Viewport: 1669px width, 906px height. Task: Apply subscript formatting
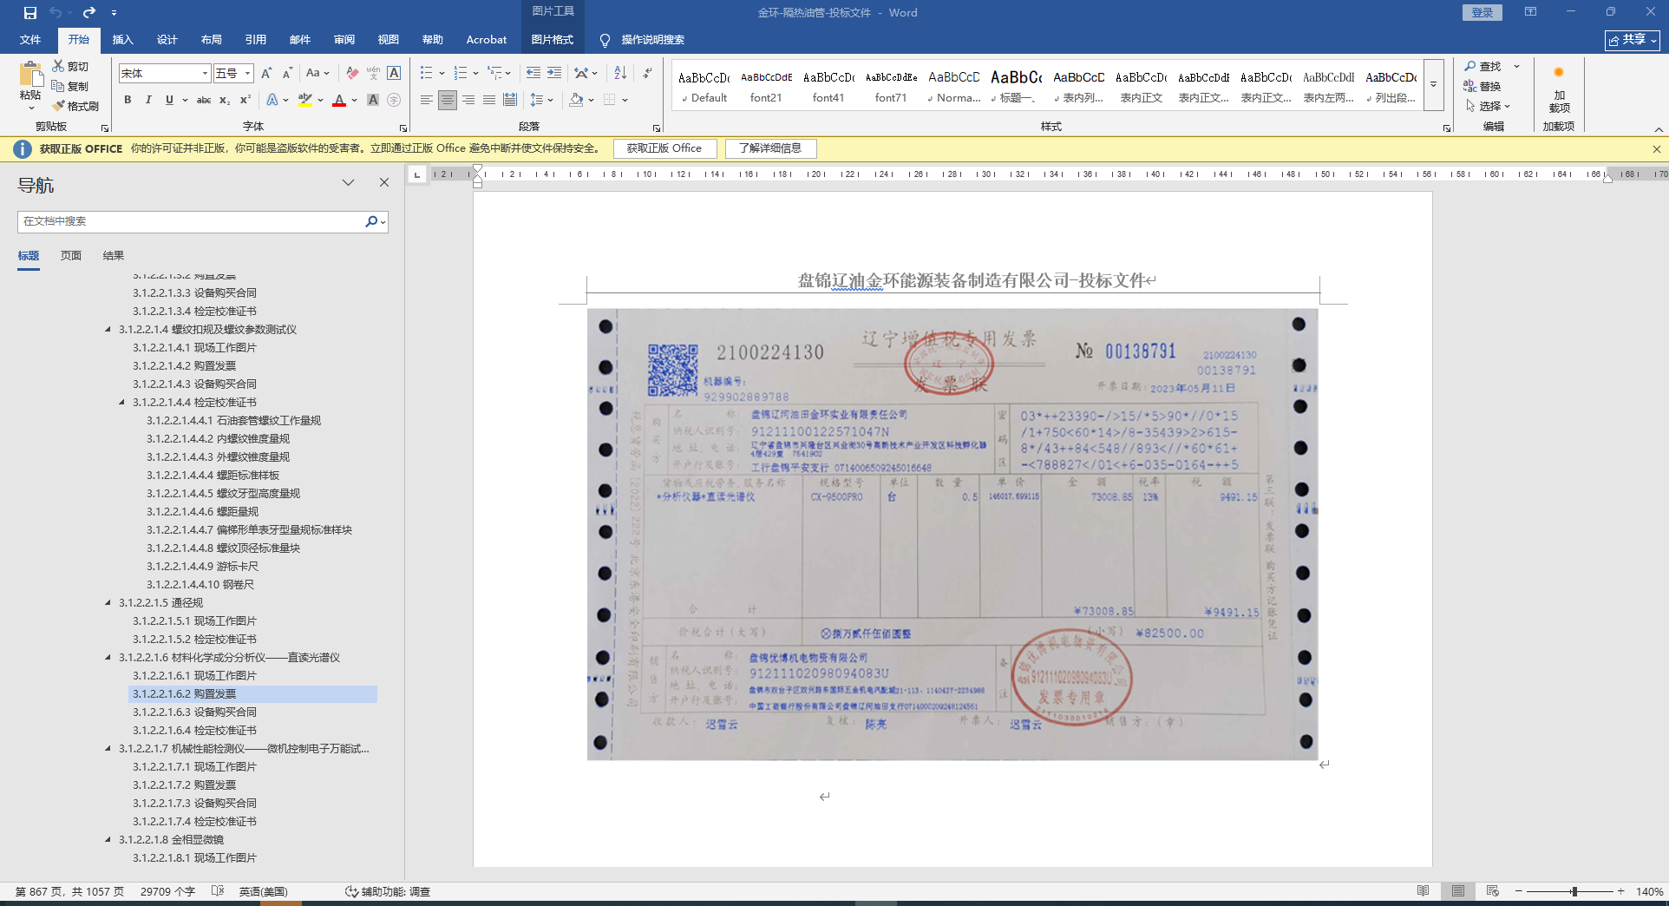click(x=225, y=101)
